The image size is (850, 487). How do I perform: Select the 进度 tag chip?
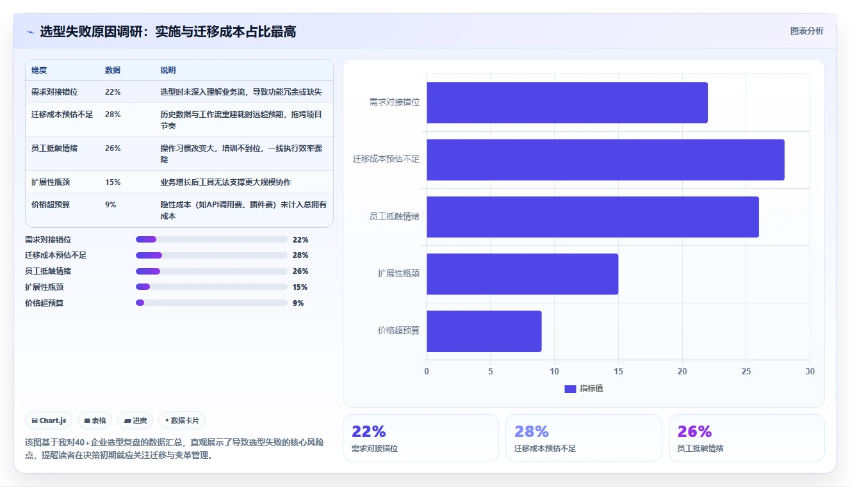pos(135,420)
